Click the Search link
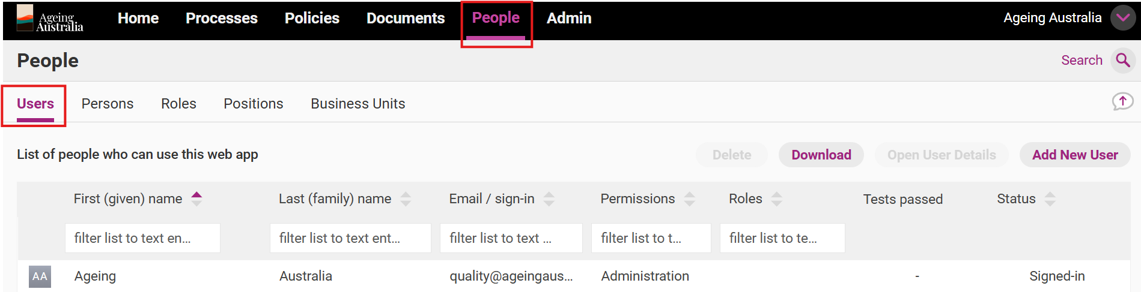 (1082, 60)
